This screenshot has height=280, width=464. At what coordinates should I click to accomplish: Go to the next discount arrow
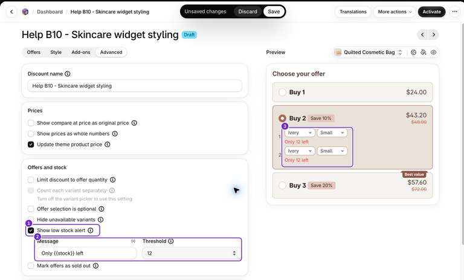(434, 34)
